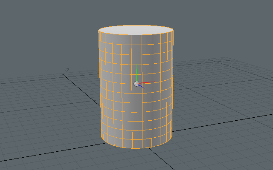This screenshot has height=170, width=273.
Task: Select a polygon just below the top rim
Action: 141,40
